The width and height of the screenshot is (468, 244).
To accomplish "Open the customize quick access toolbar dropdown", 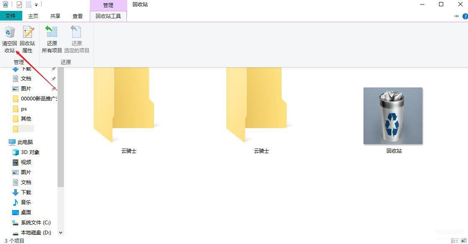I will [36, 5].
